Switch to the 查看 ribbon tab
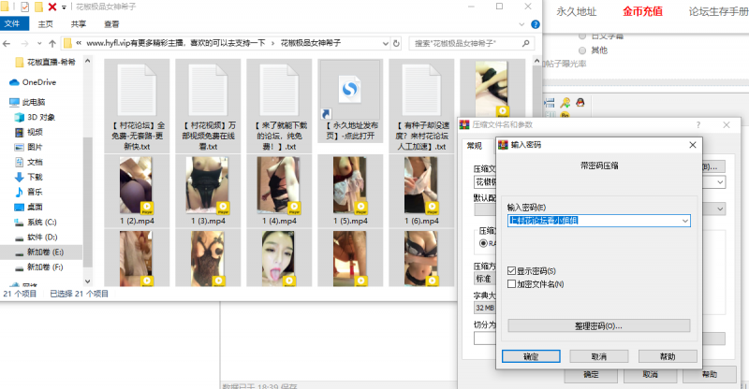 pos(111,24)
